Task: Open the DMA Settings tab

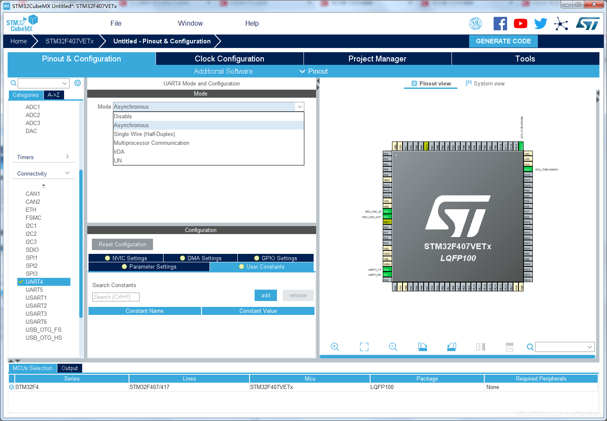Action: pyautogui.click(x=200, y=258)
